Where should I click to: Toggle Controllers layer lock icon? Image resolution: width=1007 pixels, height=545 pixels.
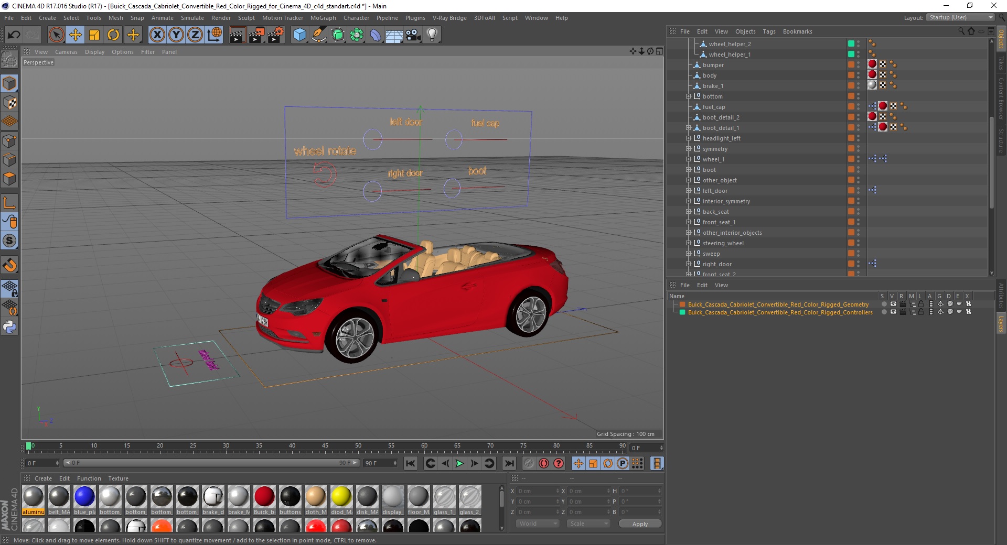coord(920,312)
